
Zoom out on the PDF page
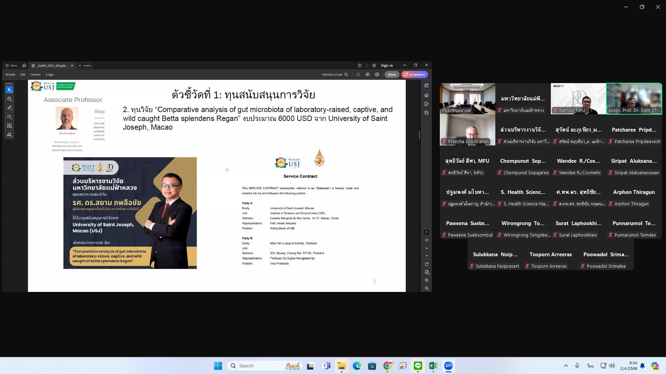pos(427,288)
